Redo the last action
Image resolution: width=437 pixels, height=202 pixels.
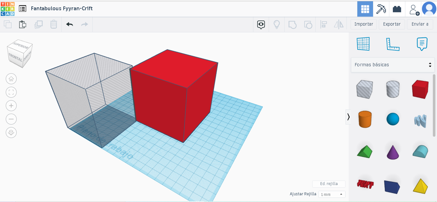[x=84, y=24]
